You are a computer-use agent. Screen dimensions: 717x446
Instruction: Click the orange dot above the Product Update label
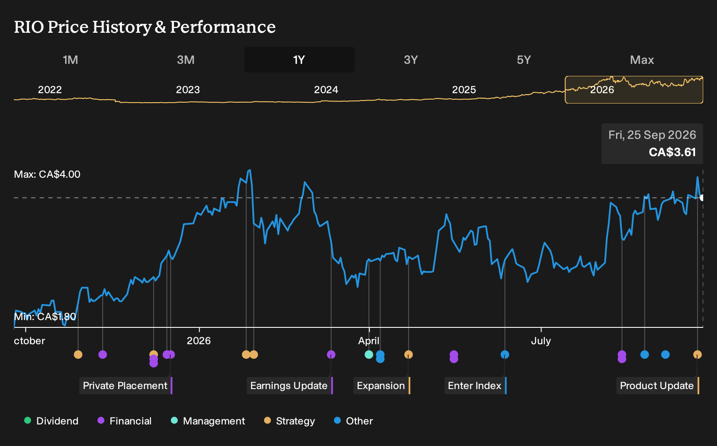[x=698, y=355]
